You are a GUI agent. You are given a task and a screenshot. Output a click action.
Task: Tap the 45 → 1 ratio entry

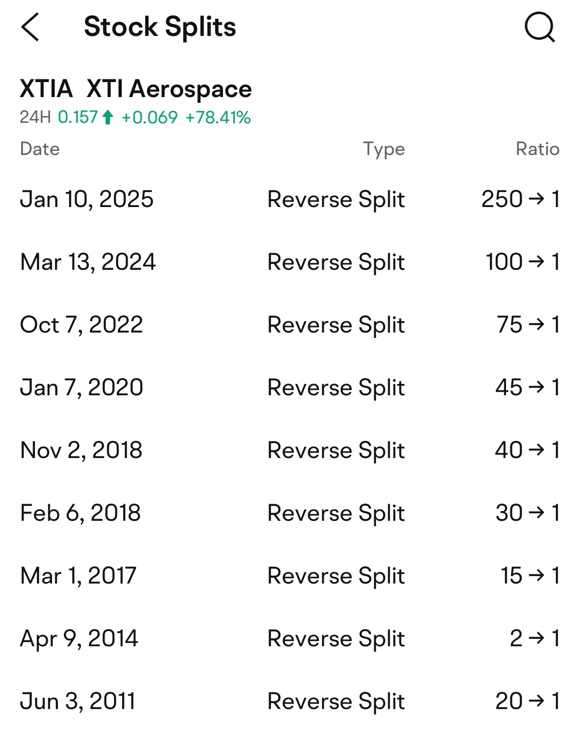pyautogui.click(x=527, y=387)
